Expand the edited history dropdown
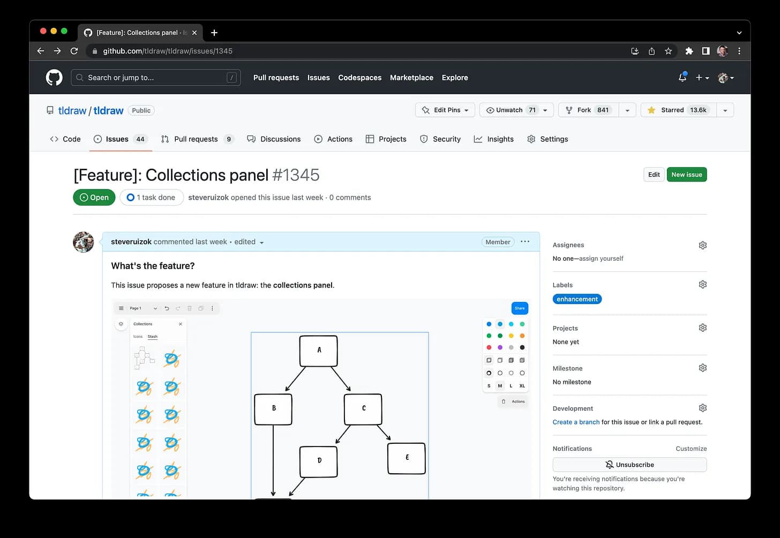The width and height of the screenshot is (780, 538). [249, 242]
